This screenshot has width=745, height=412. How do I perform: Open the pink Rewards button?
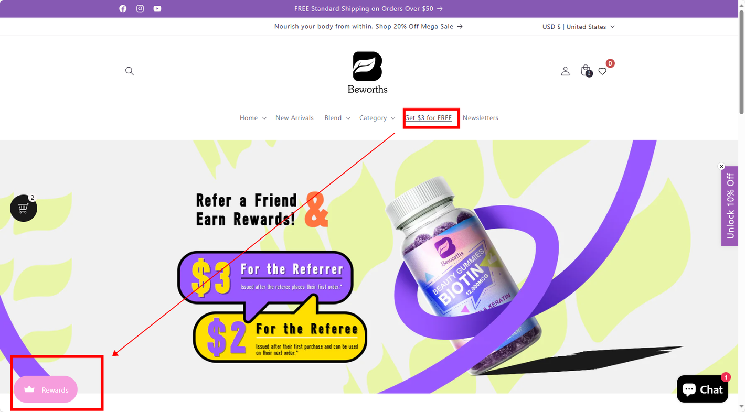(x=46, y=389)
